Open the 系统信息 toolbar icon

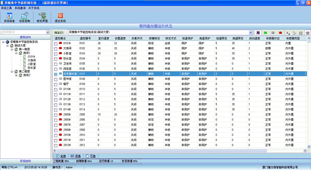pos(9,17)
